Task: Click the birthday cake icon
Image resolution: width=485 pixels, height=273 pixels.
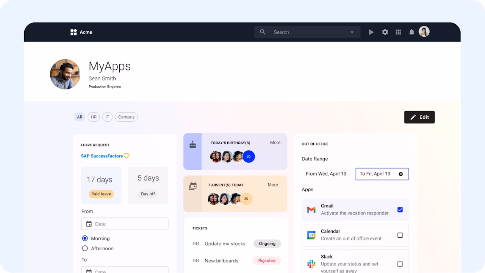Action: (x=192, y=144)
